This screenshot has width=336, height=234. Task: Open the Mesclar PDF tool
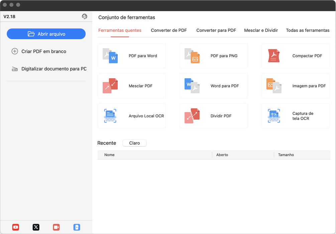[x=132, y=86]
